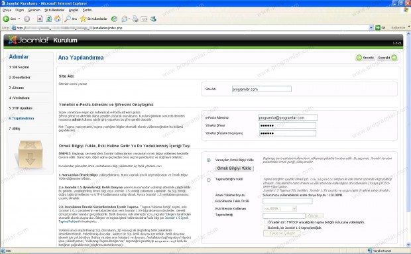Viewport: 411px width, 254px height.
Task: Click the Site Adı input field
Action: pos(262,89)
